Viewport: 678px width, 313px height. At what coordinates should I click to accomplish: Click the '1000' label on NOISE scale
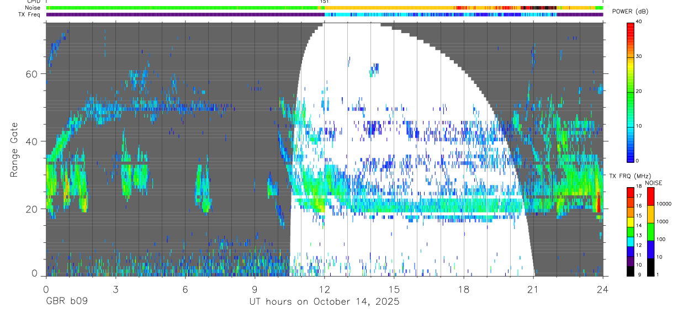pyautogui.click(x=663, y=222)
